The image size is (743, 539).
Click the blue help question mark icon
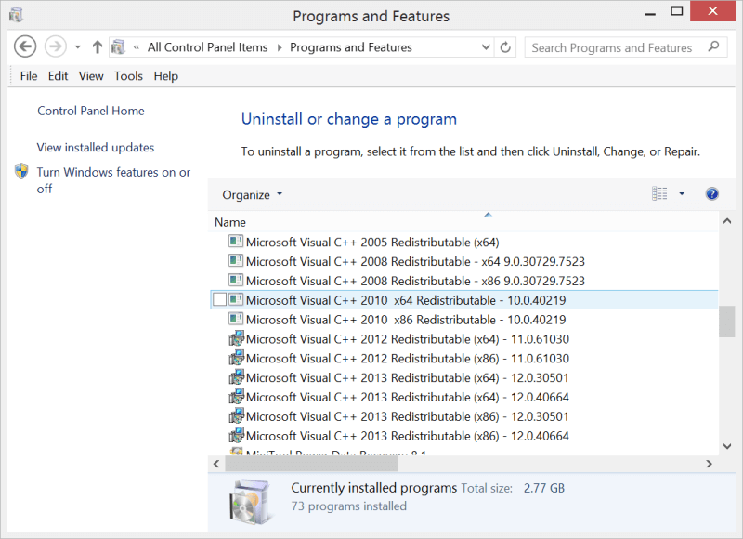tap(711, 193)
